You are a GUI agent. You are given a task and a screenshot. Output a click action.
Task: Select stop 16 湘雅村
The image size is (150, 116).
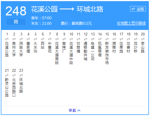[x=114, y=47]
